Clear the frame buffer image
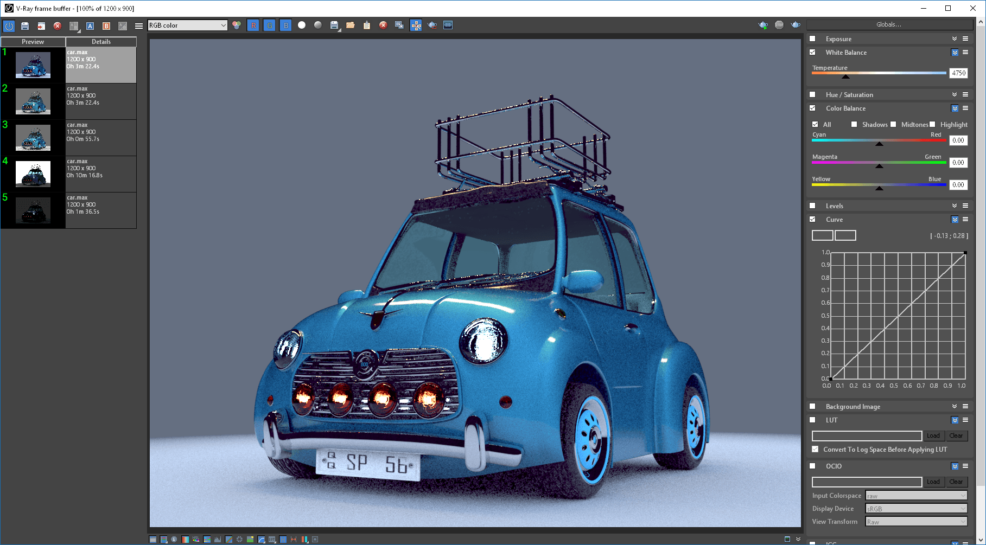The height and width of the screenshot is (545, 986). (x=384, y=25)
